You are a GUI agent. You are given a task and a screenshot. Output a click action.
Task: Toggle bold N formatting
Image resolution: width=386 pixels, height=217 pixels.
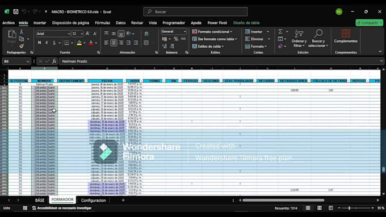[x=39, y=43]
